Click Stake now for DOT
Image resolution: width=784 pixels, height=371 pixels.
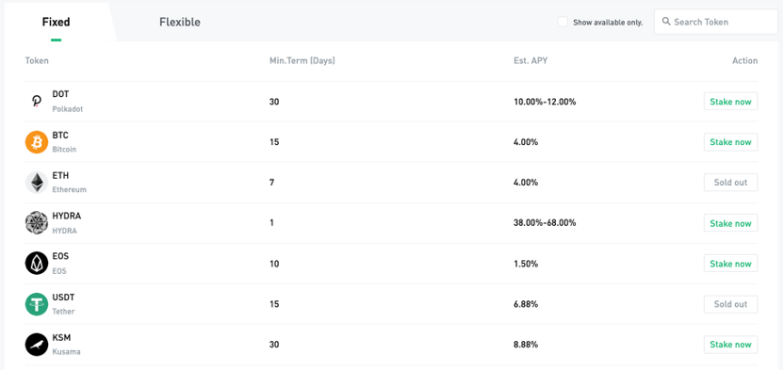[730, 102]
